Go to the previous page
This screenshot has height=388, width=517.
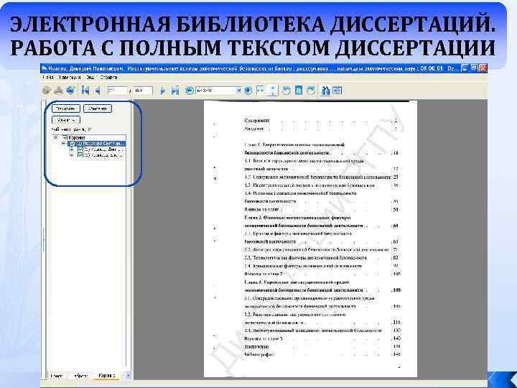pyautogui.click(x=97, y=91)
